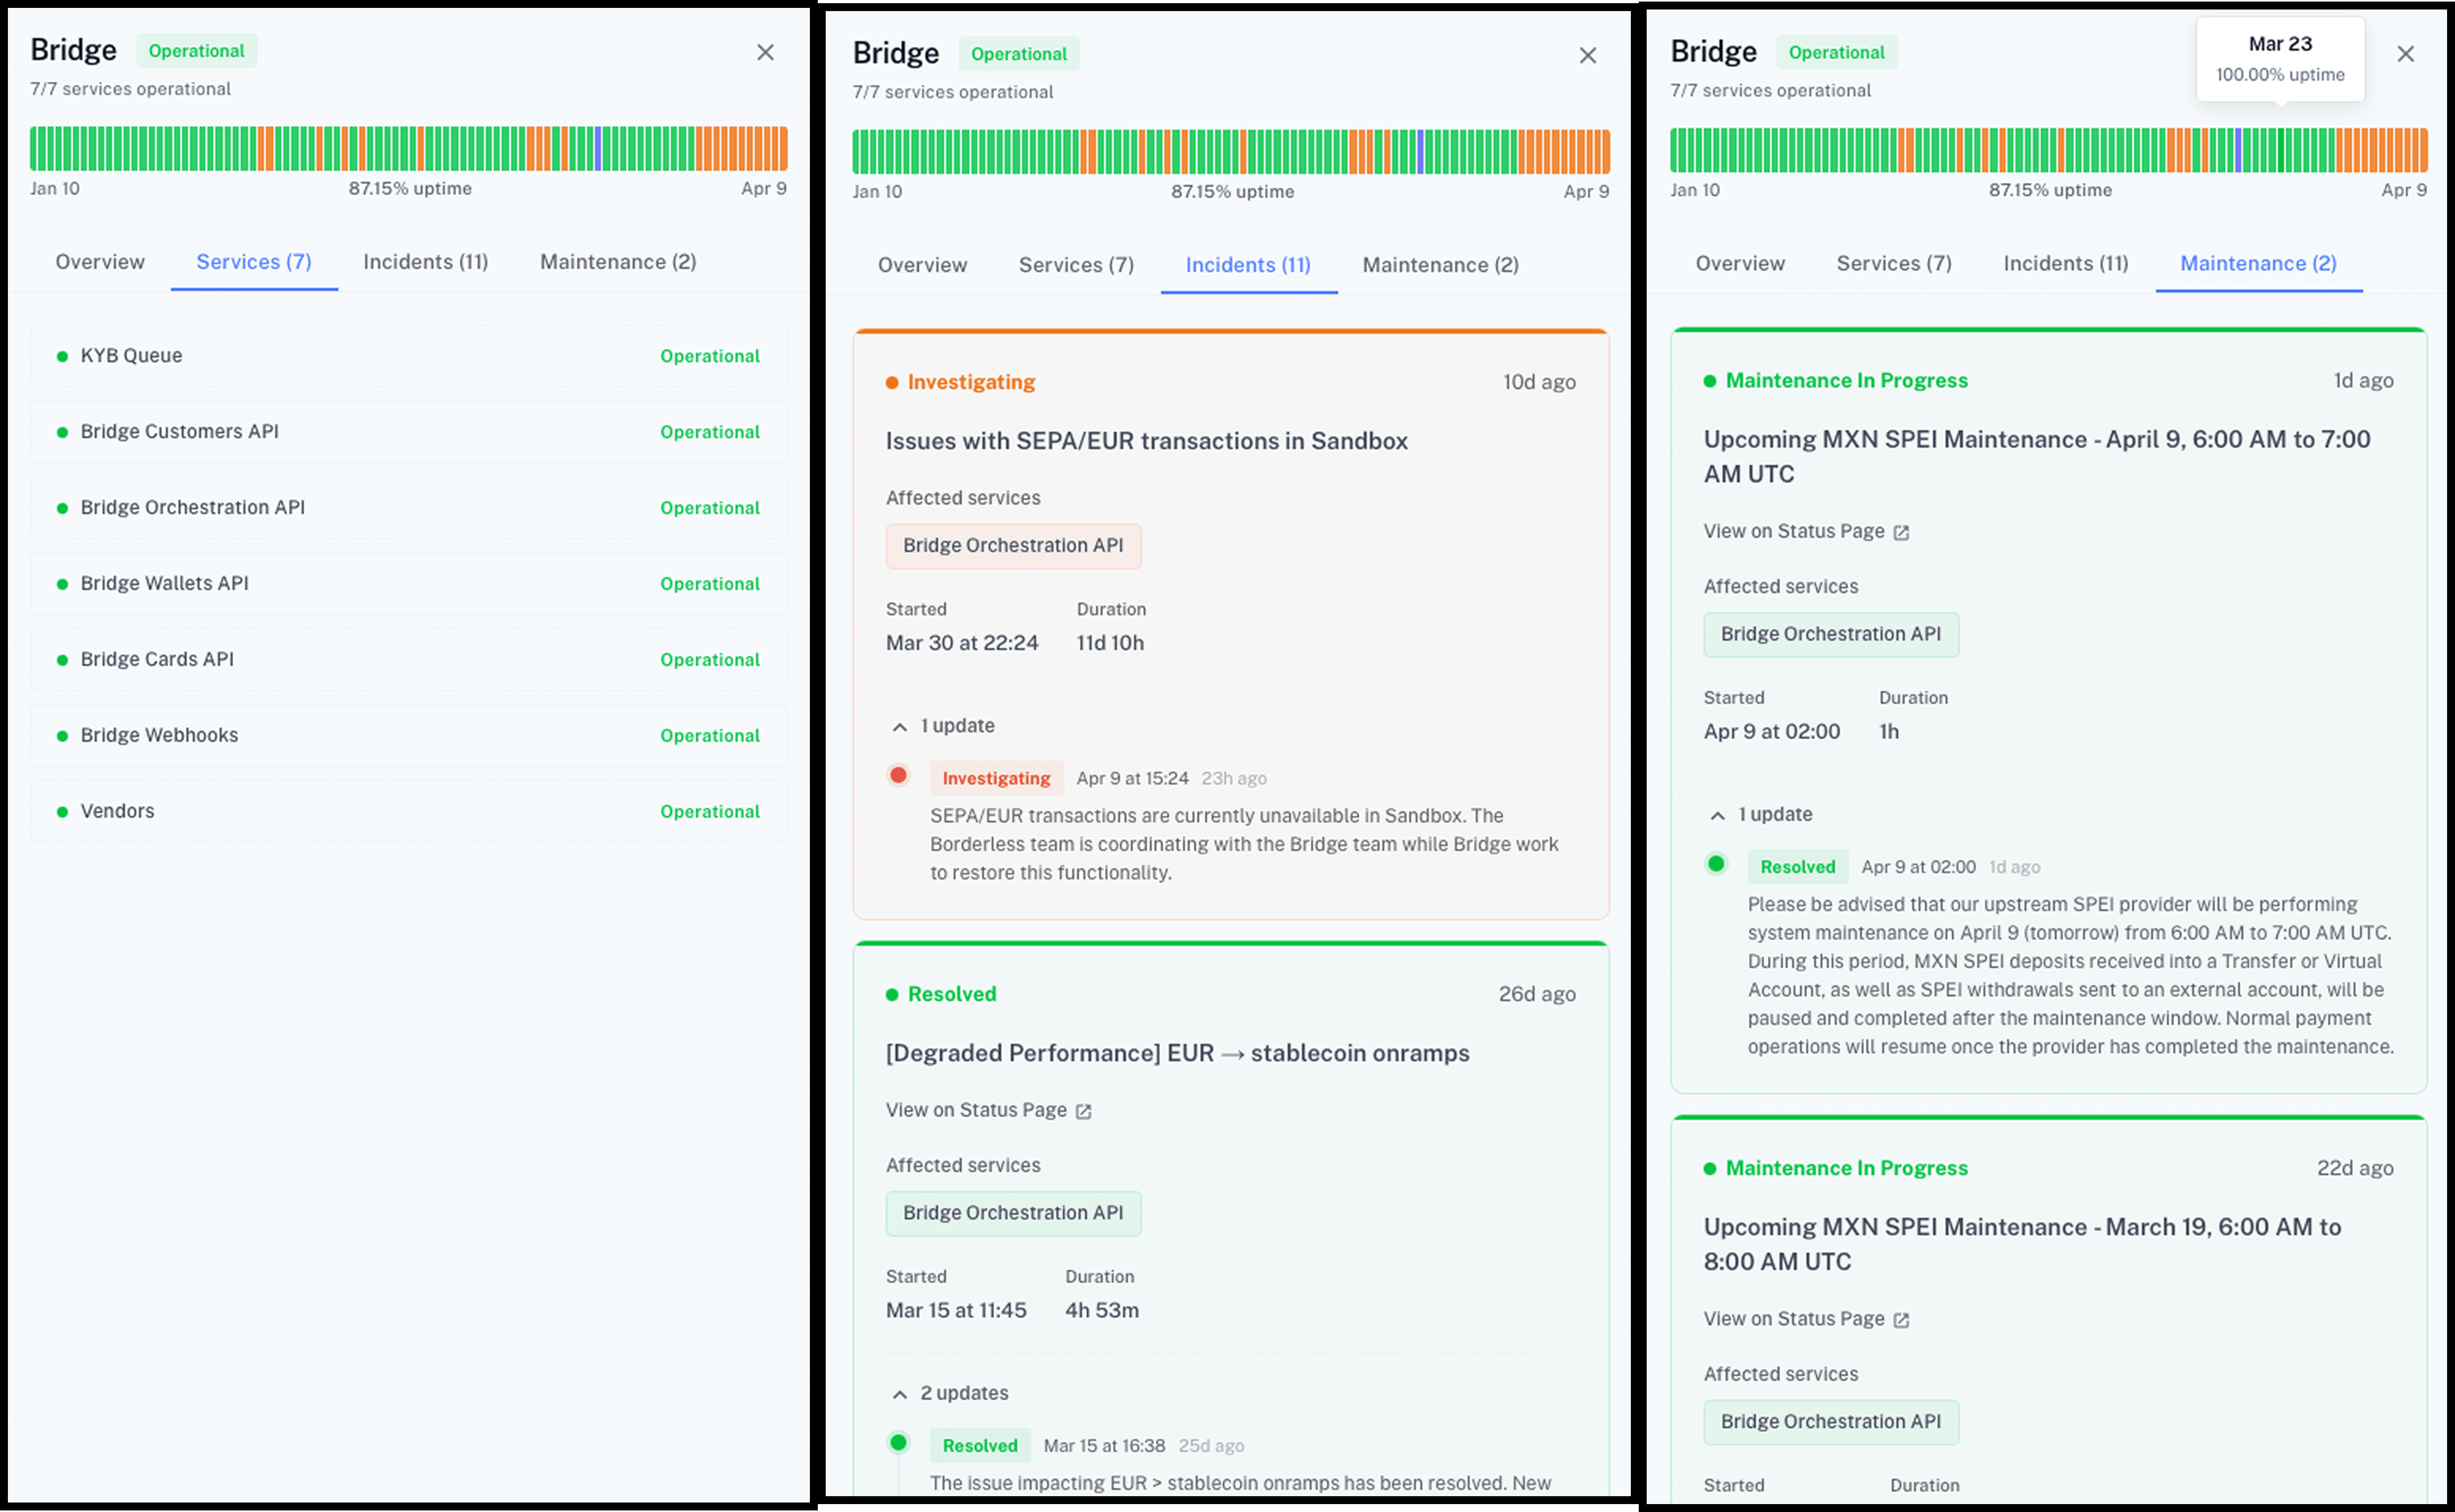
Task: Select Bridge Cards API service row
Action: click(x=408, y=659)
